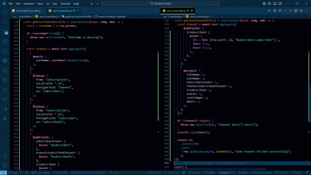Toggle Primary Side Bar layout button

click(269, 4)
